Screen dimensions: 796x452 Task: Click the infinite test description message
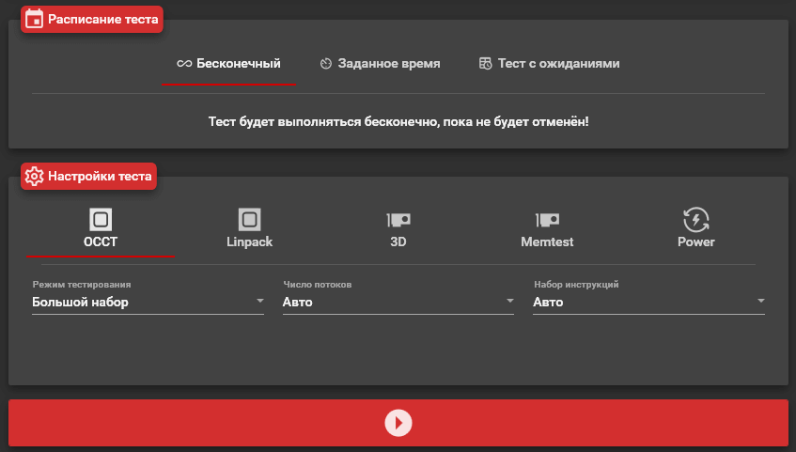pos(398,122)
